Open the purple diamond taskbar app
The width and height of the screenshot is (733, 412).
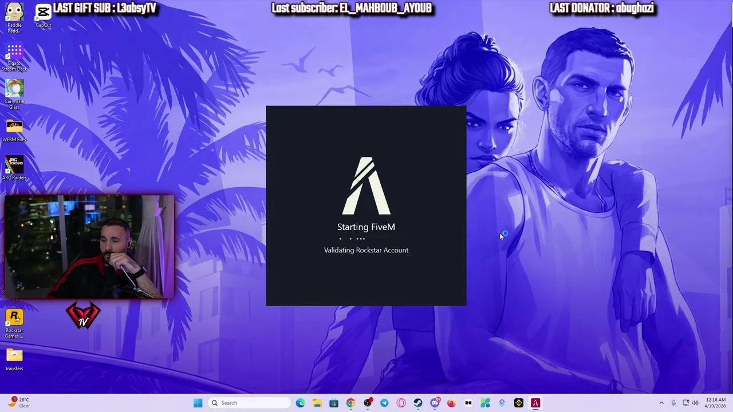tap(502, 403)
